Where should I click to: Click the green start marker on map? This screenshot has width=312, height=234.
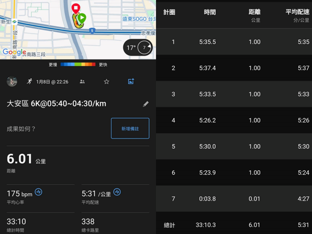point(82,18)
